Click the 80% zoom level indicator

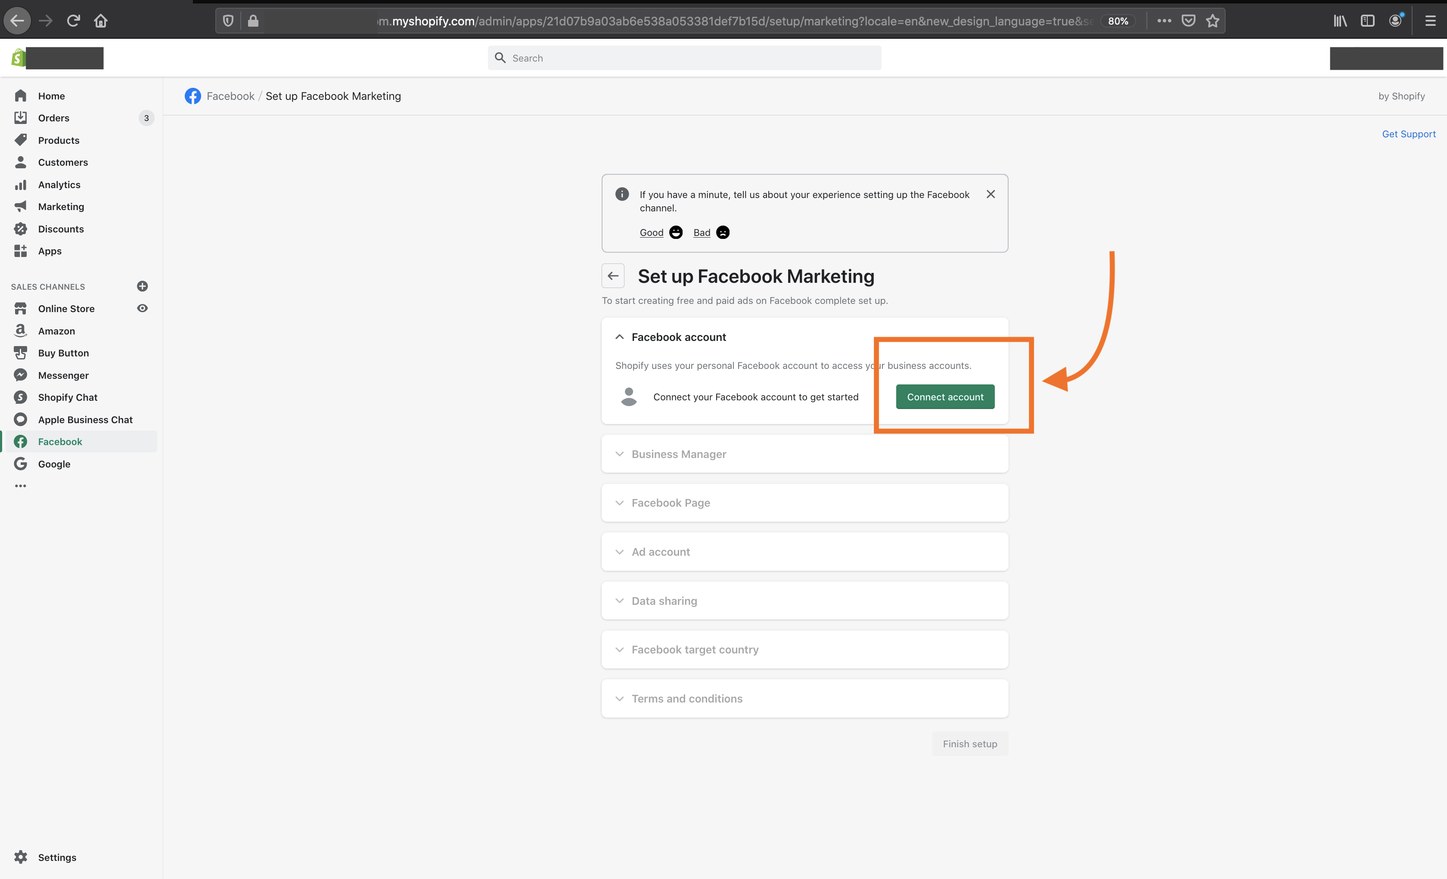1118,21
